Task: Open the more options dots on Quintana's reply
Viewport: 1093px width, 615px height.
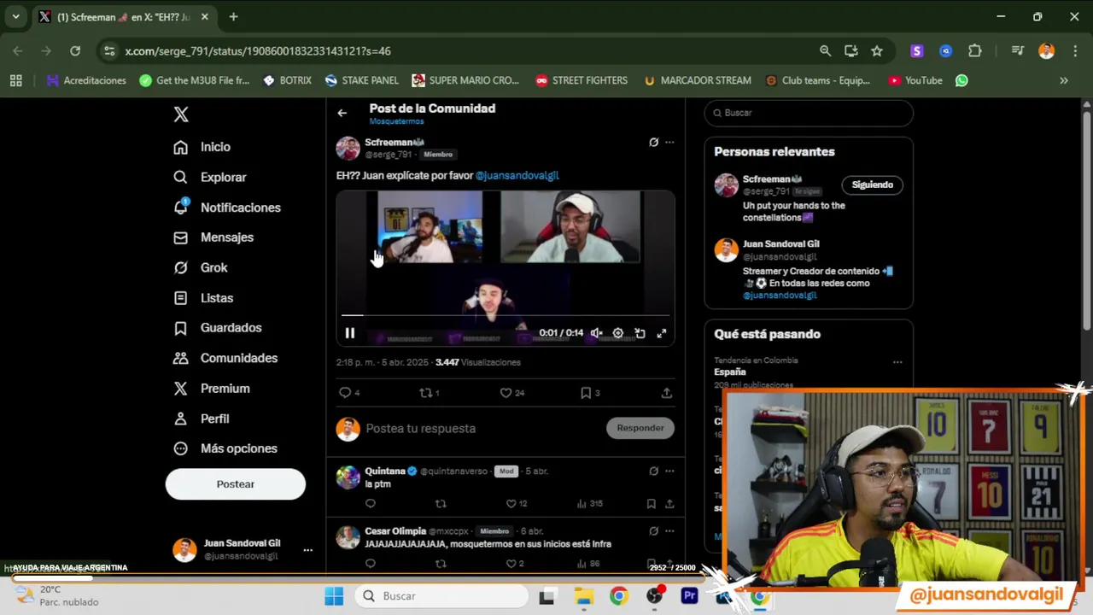Action: pyautogui.click(x=669, y=471)
